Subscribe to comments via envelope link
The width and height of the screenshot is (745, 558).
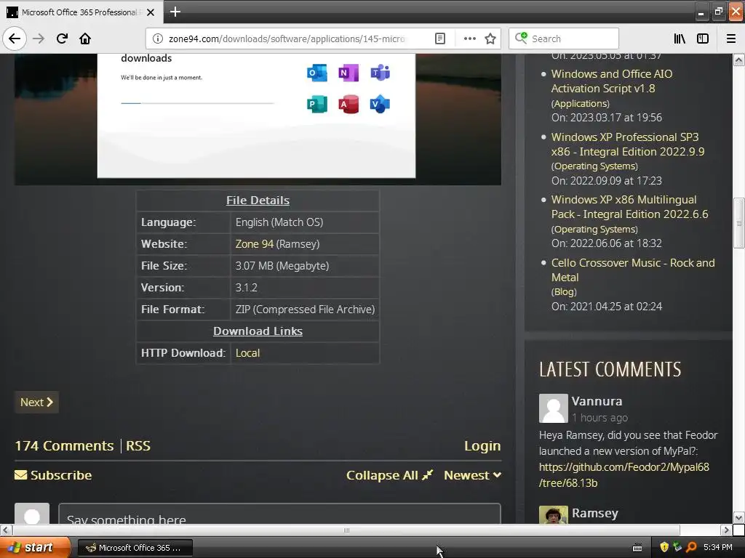[x=53, y=475]
